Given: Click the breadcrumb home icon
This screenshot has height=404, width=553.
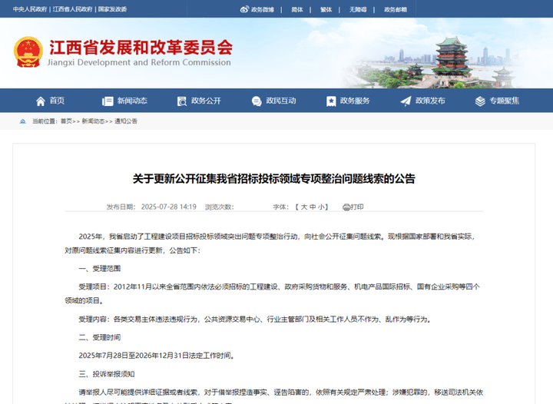Looking at the screenshot, I should 23,121.
